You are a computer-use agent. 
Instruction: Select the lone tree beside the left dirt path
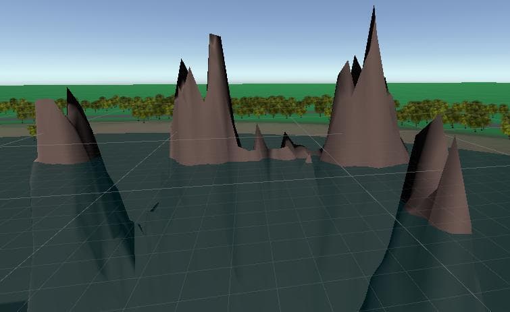(x=32, y=130)
